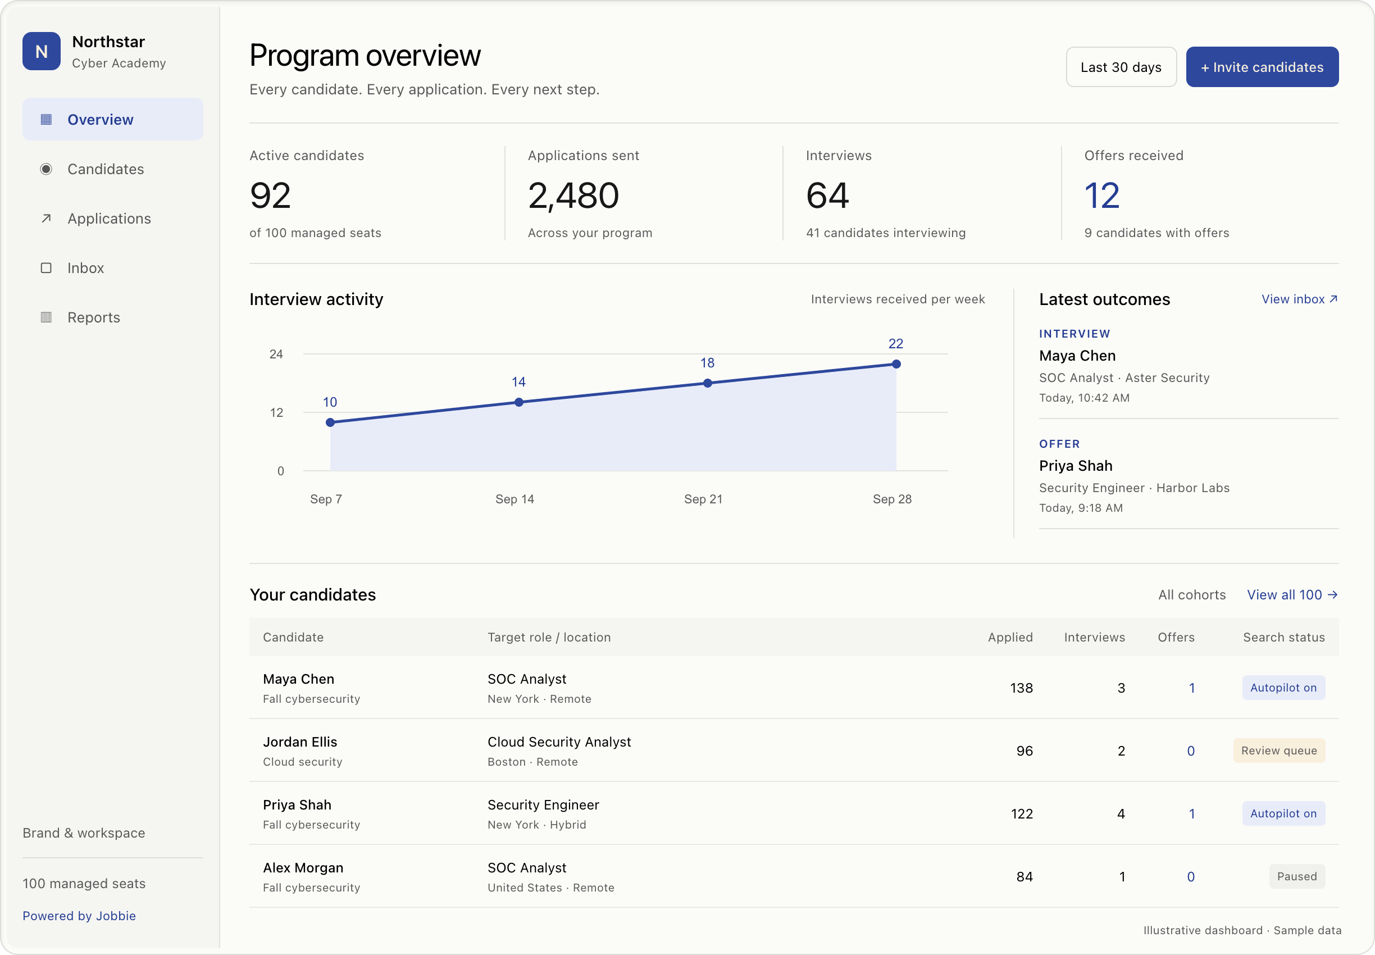Screen dimensions: 1375x955
Task: Open the Priya Shah row in candidates table
Action: [x=794, y=814]
